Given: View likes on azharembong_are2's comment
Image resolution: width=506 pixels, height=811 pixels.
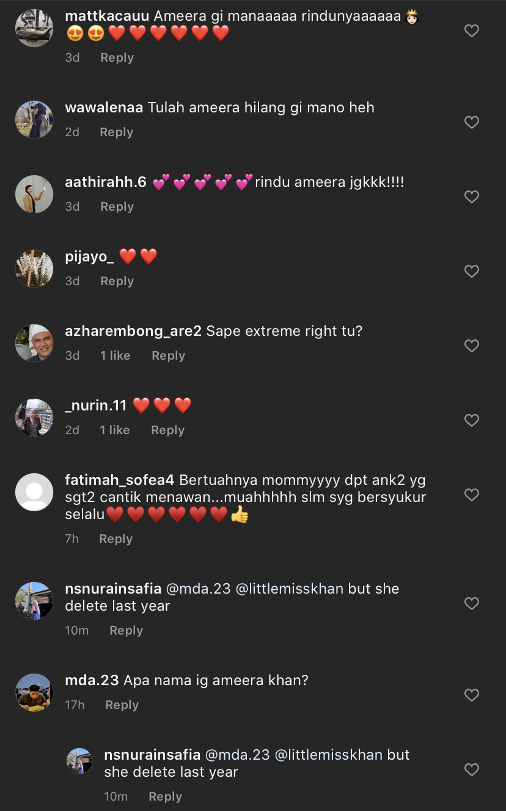Looking at the screenshot, I should [x=116, y=356].
